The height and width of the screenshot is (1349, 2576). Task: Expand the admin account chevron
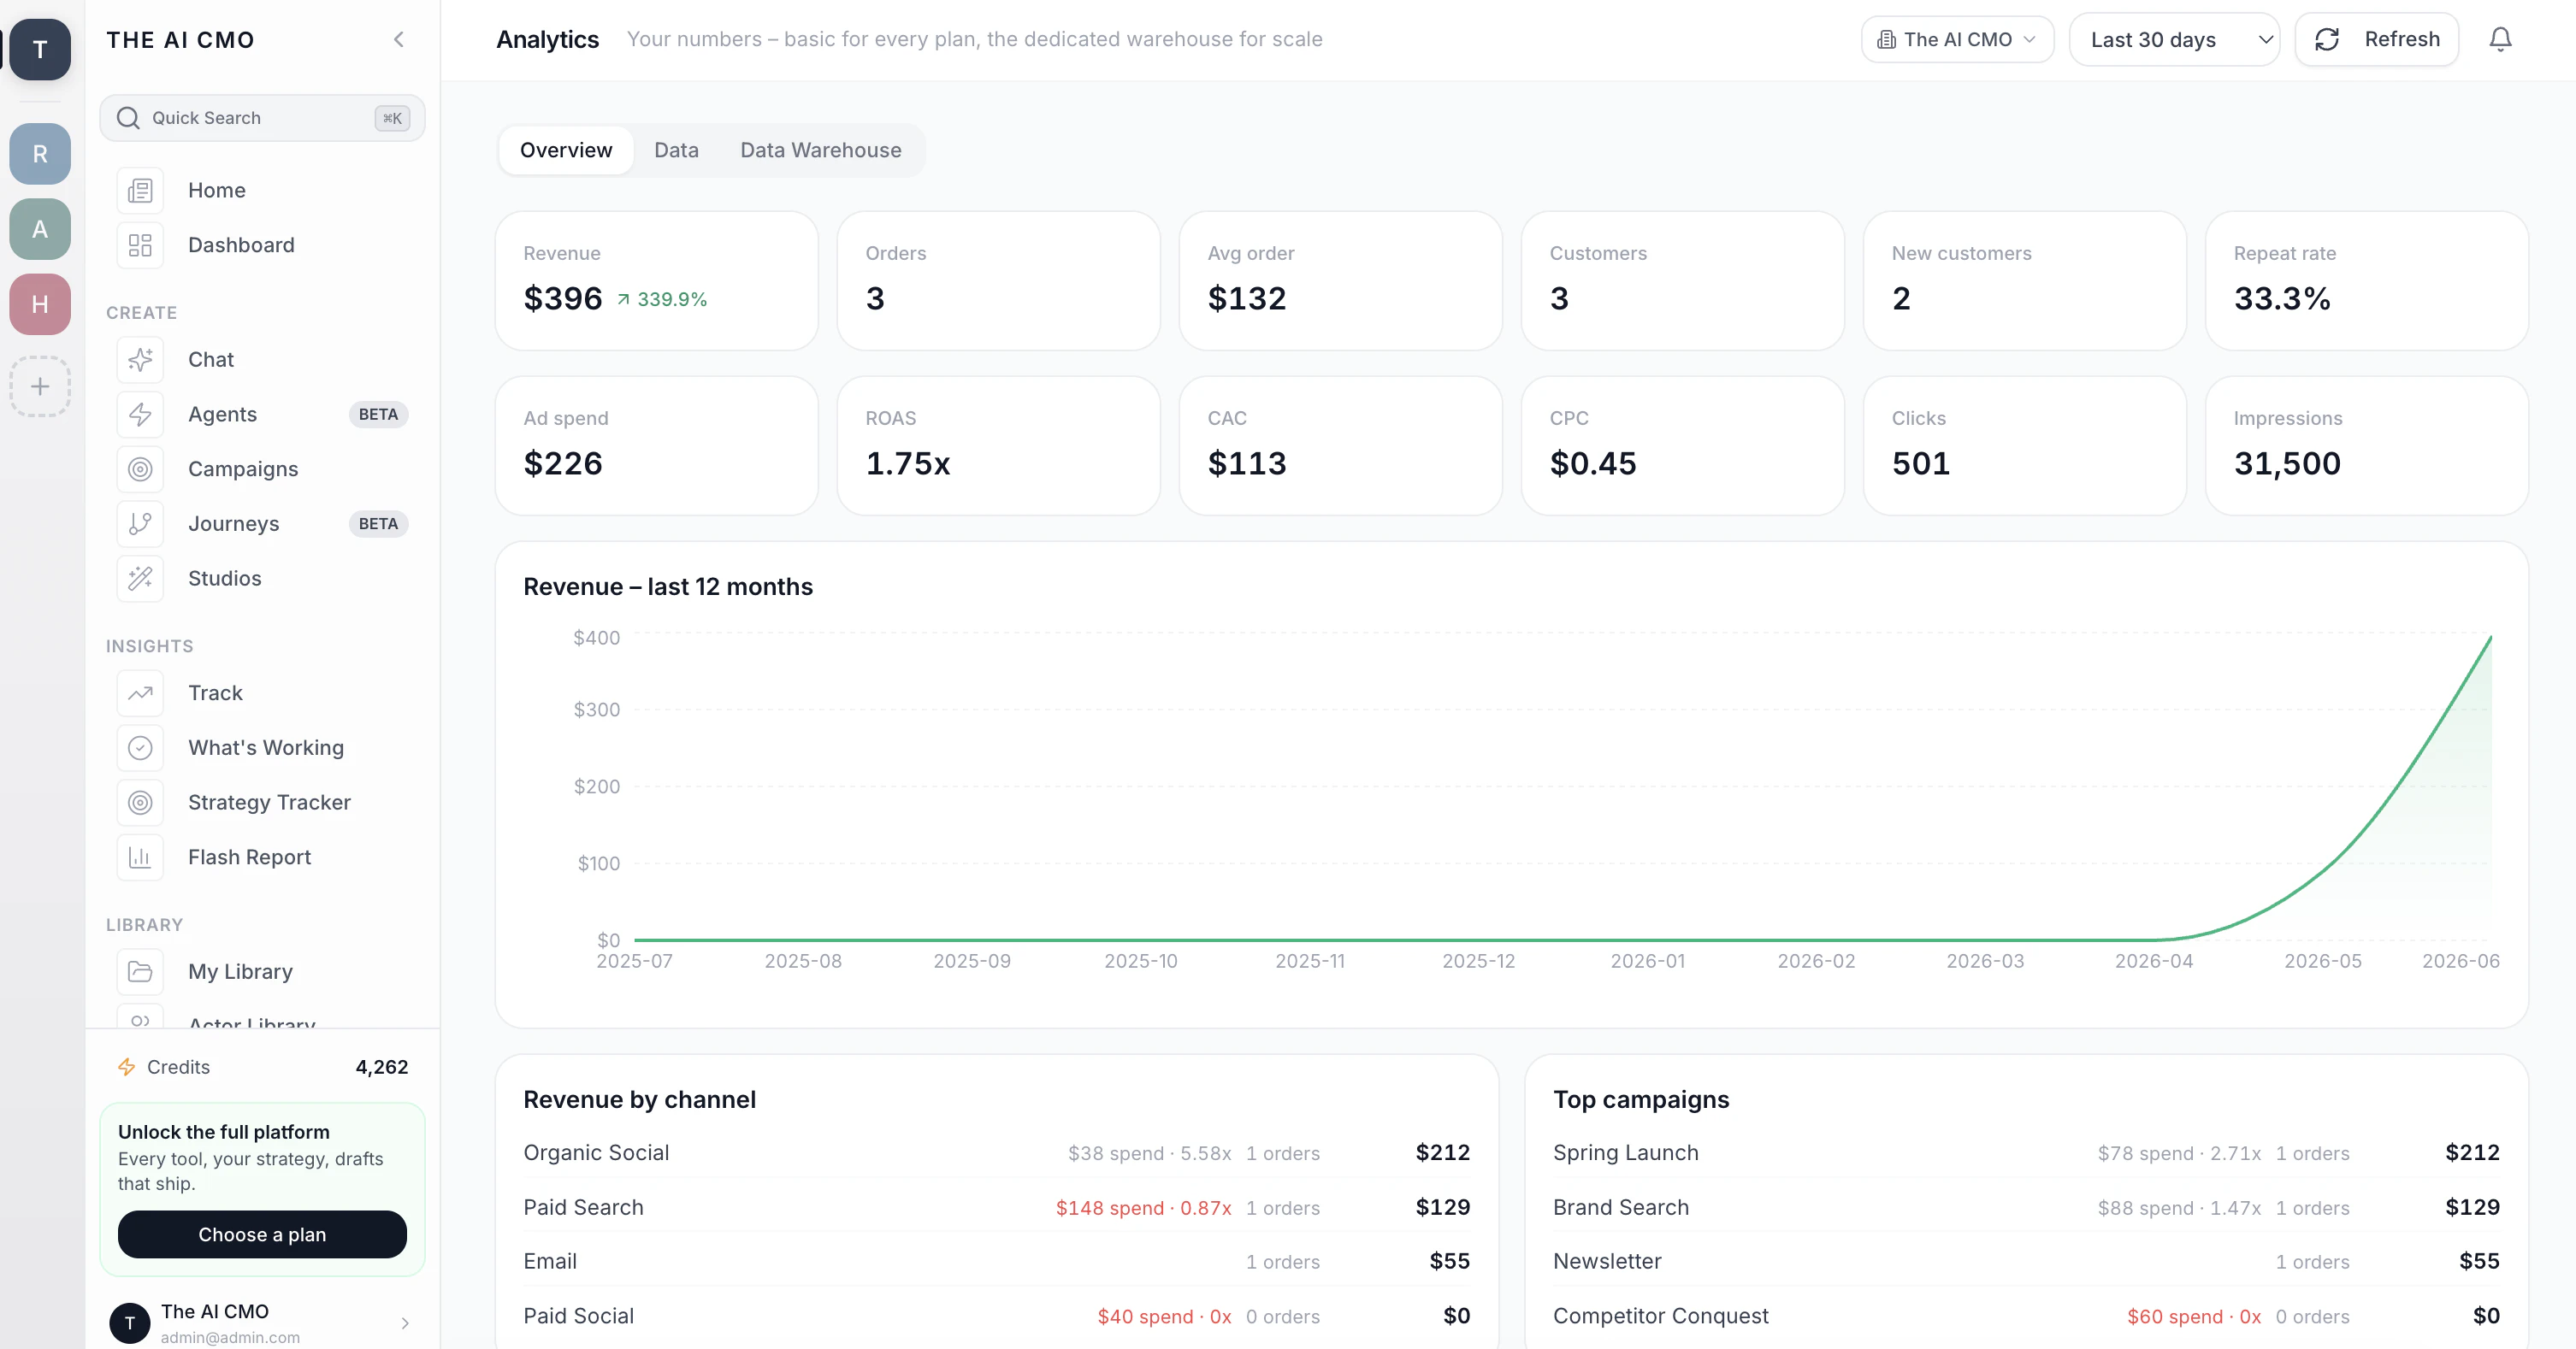click(405, 1323)
